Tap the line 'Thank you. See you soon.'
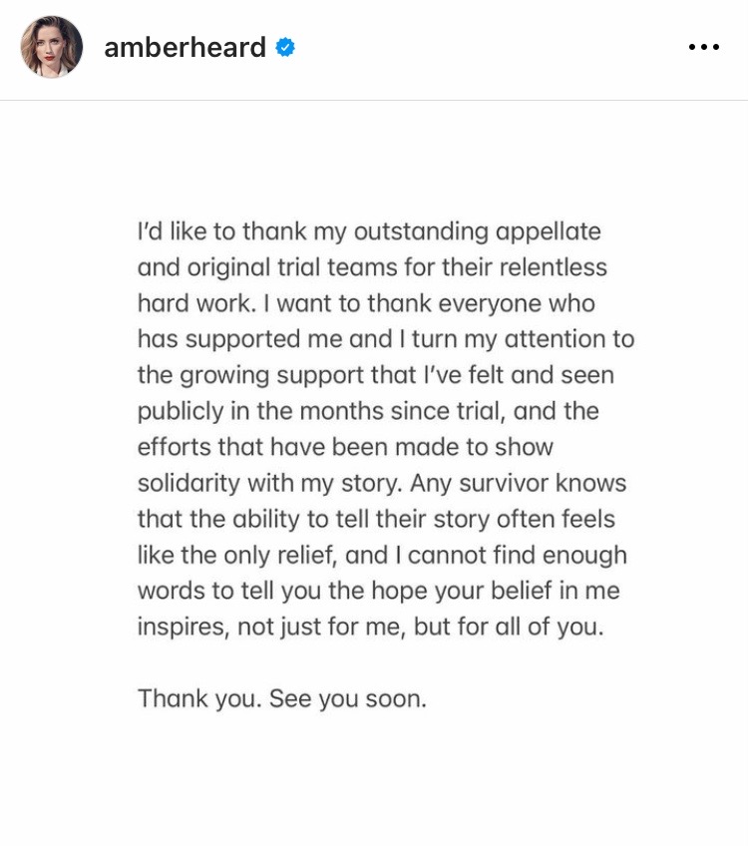The width and height of the screenshot is (748, 846). 282,698
